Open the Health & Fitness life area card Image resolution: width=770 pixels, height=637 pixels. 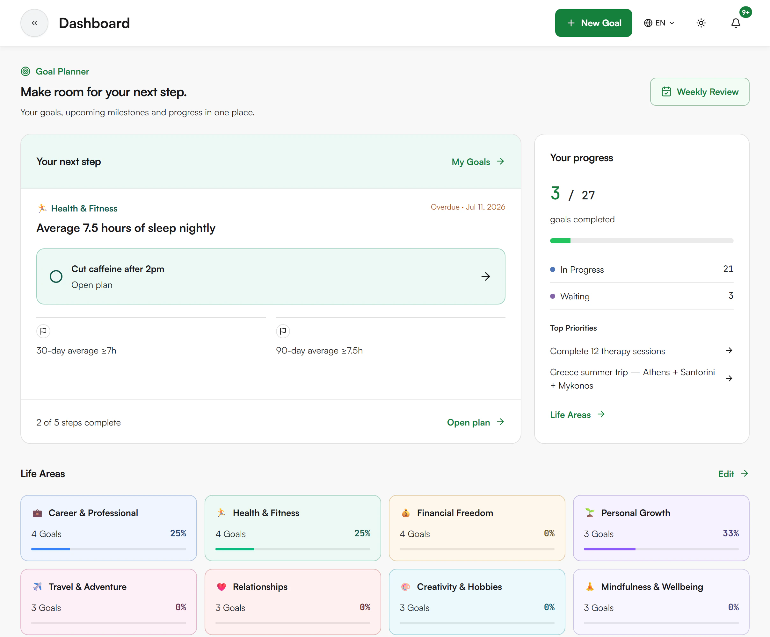(293, 528)
